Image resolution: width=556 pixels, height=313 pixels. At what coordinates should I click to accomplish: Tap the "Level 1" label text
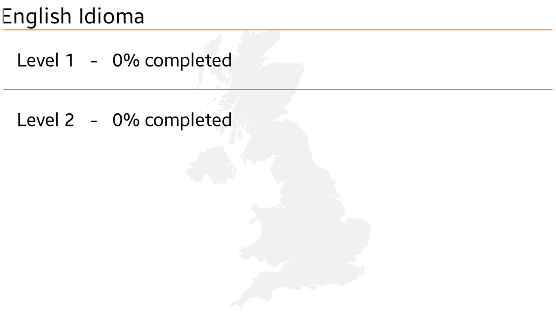(x=46, y=61)
